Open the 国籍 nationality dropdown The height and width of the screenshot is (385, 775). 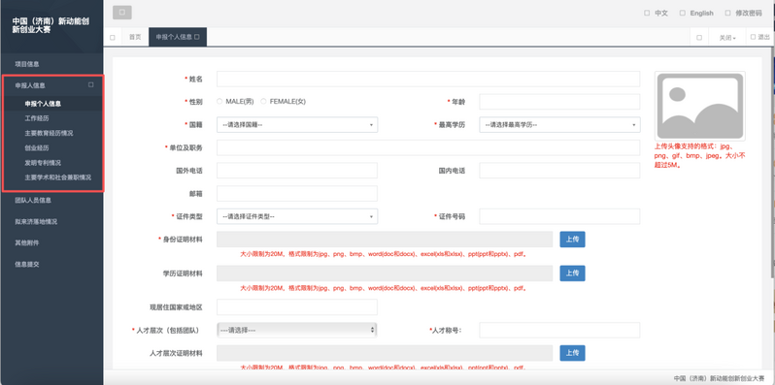(297, 125)
